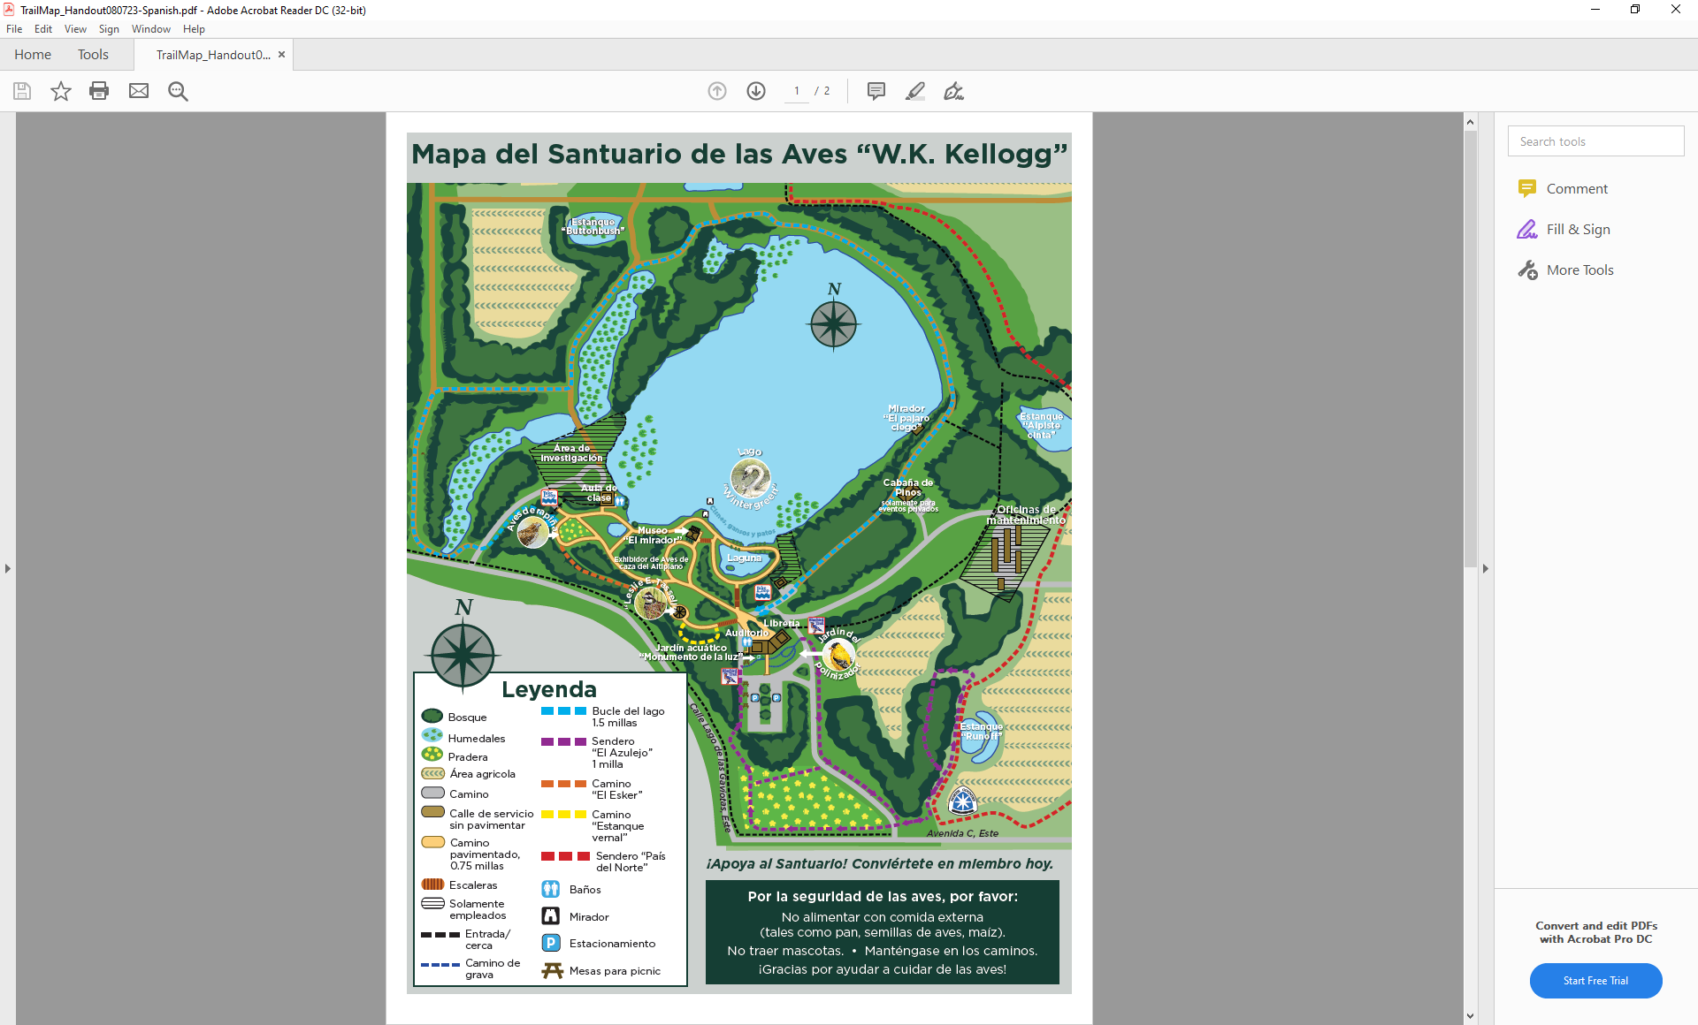The height and width of the screenshot is (1025, 1698).
Task: Switch to the Tools tab
Action: tap(93, 55)
